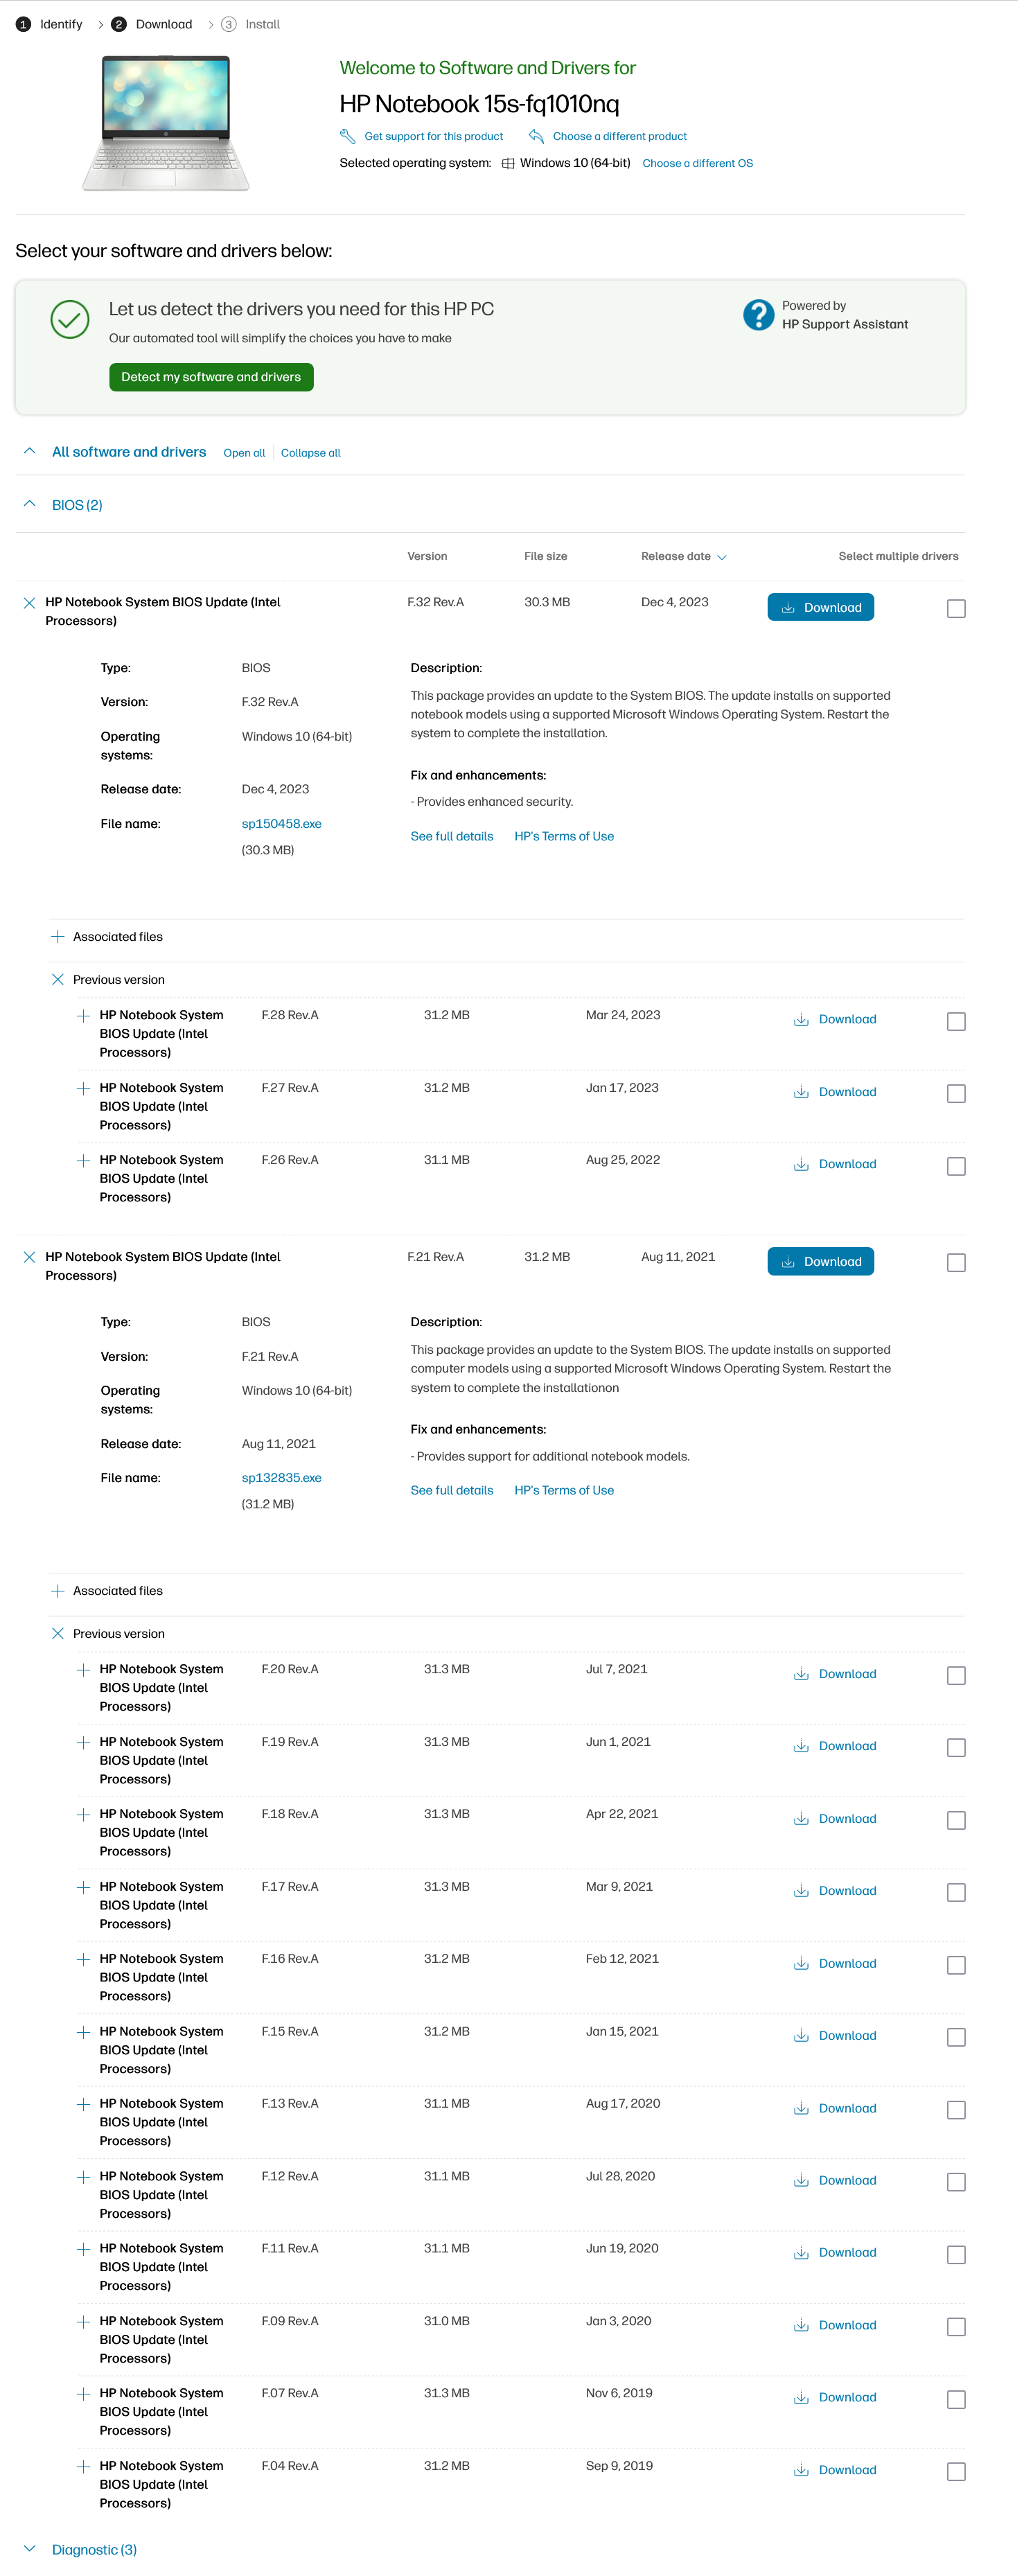Sort by Release date column arrow
Image resolution: width=1024 pixels, height=2576 pixels.
(x=722, y=557)
